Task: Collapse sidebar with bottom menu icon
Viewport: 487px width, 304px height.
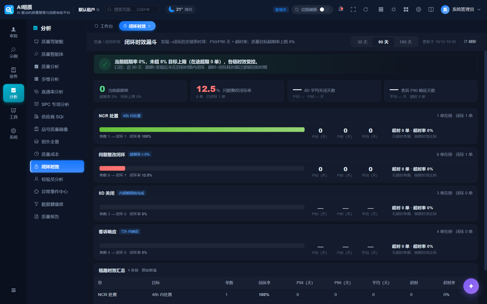Action: pos(14,290)
